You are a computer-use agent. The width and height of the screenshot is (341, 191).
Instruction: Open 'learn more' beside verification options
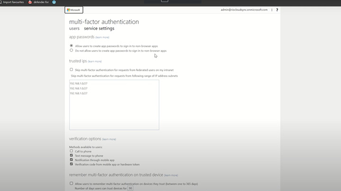tap(109, 139)
